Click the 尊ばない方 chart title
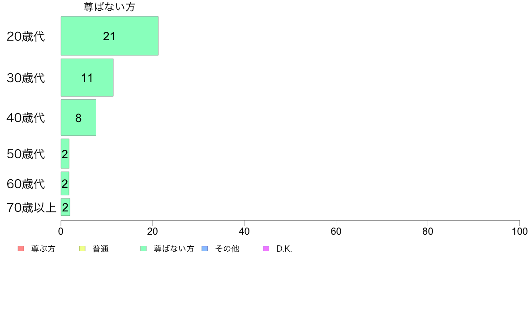Screen dimensions: 532x329 pos(109,7)
